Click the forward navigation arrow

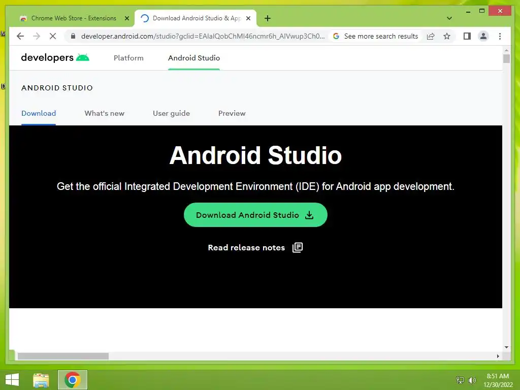[x=37, y=36]
